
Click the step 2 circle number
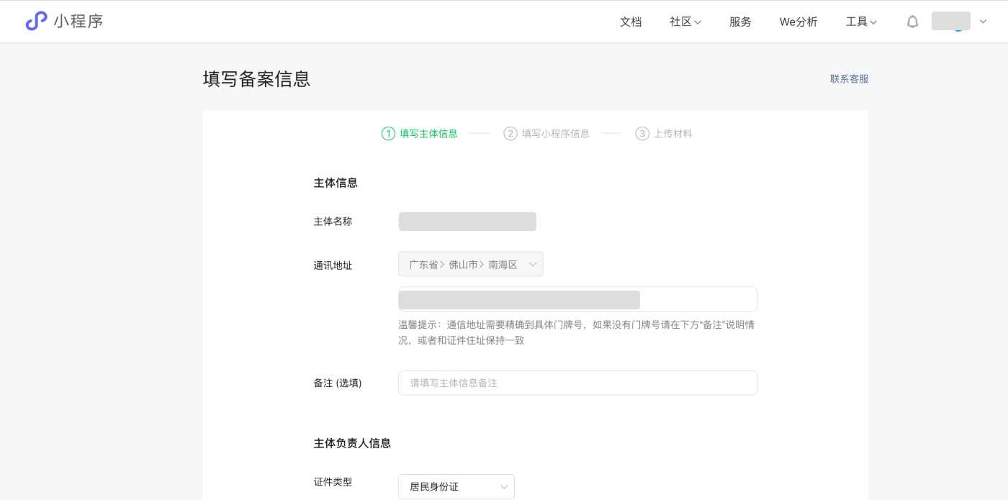511,134
